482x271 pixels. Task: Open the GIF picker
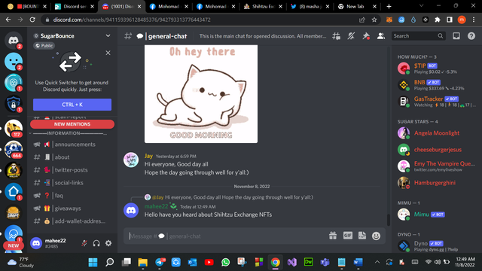[348, 236]
